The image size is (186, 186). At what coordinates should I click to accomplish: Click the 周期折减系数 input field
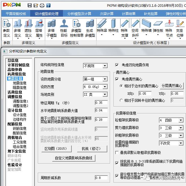click(101, 178)
